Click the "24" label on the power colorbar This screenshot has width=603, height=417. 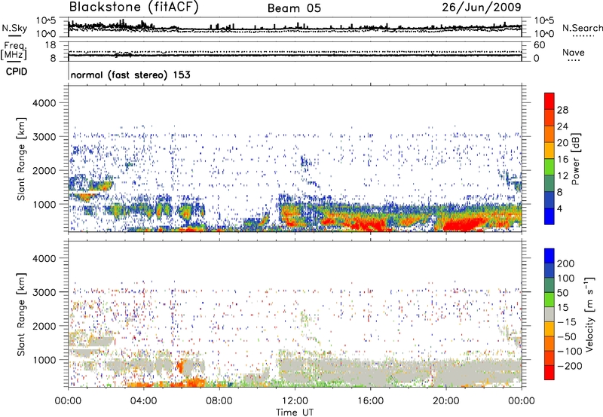562,126
